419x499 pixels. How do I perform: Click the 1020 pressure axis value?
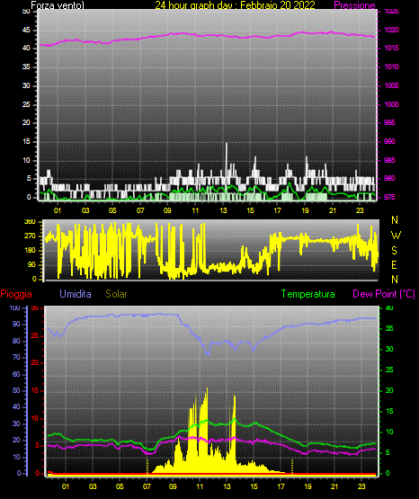391,30
